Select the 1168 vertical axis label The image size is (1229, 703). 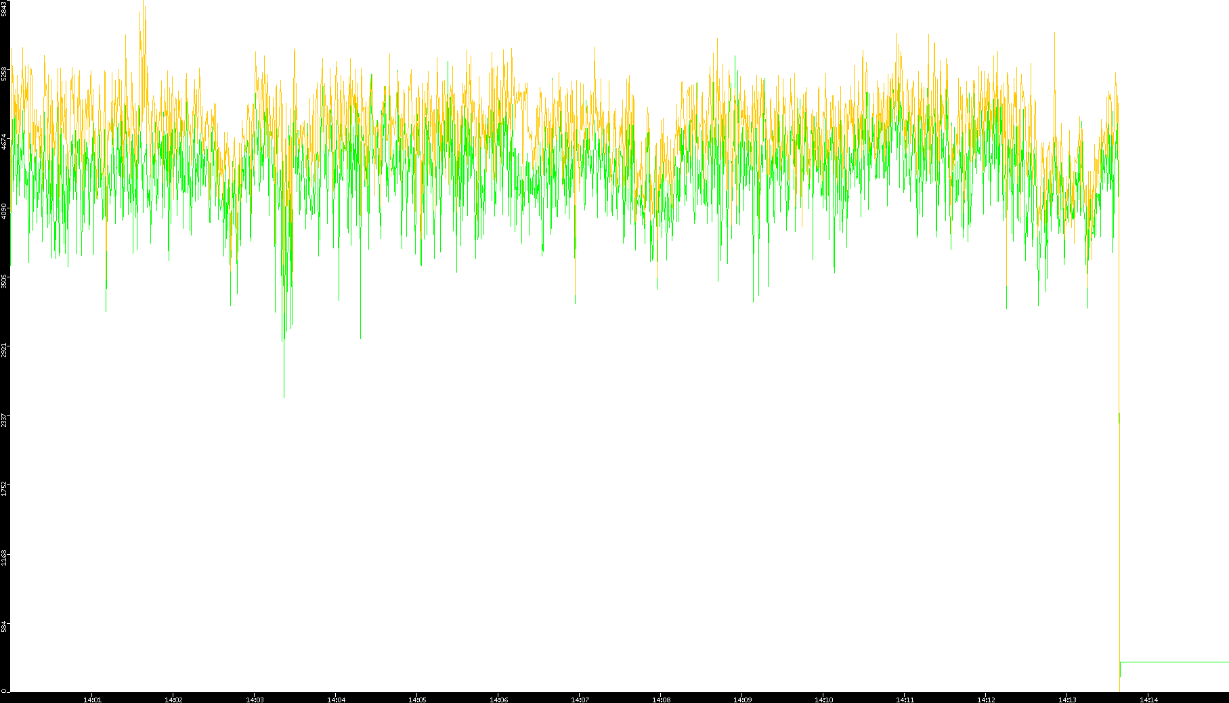pos(4,558)
